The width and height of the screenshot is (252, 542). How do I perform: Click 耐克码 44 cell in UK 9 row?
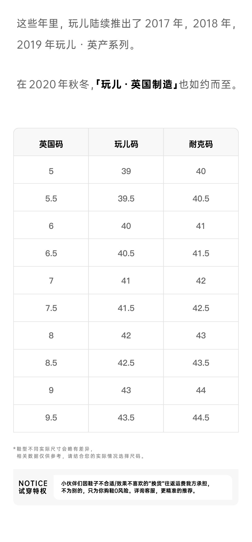(x=201, y=390)
